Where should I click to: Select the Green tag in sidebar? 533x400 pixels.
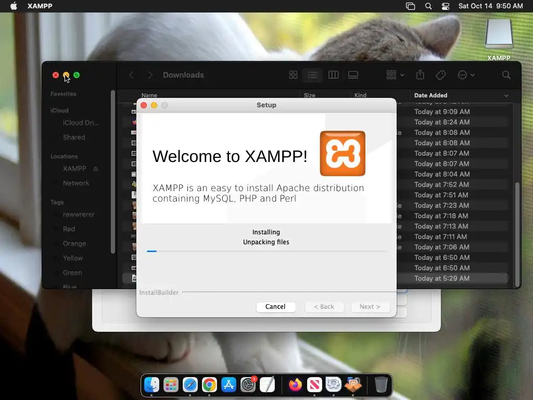[72, 273]
